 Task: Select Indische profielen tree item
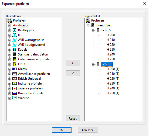click(x=31, y=83)
